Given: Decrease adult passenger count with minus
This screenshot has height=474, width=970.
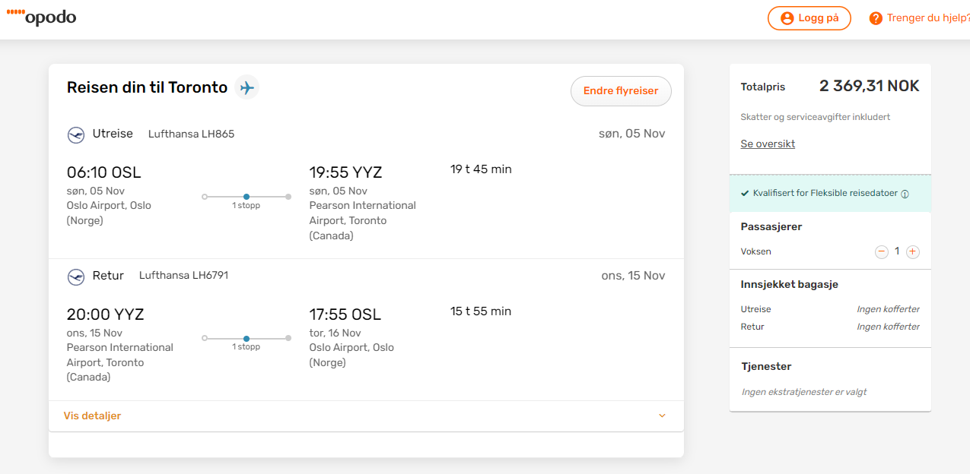Looking at the screenshot, I should [881, 251].
